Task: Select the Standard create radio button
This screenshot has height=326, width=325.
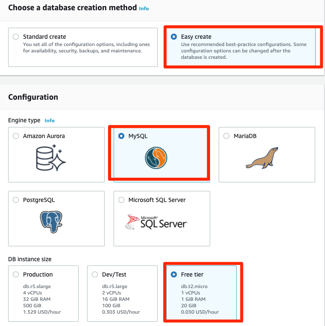Action: click(16, 37)
